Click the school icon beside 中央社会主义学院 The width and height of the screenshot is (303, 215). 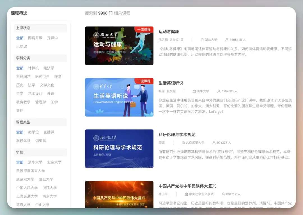186,194
